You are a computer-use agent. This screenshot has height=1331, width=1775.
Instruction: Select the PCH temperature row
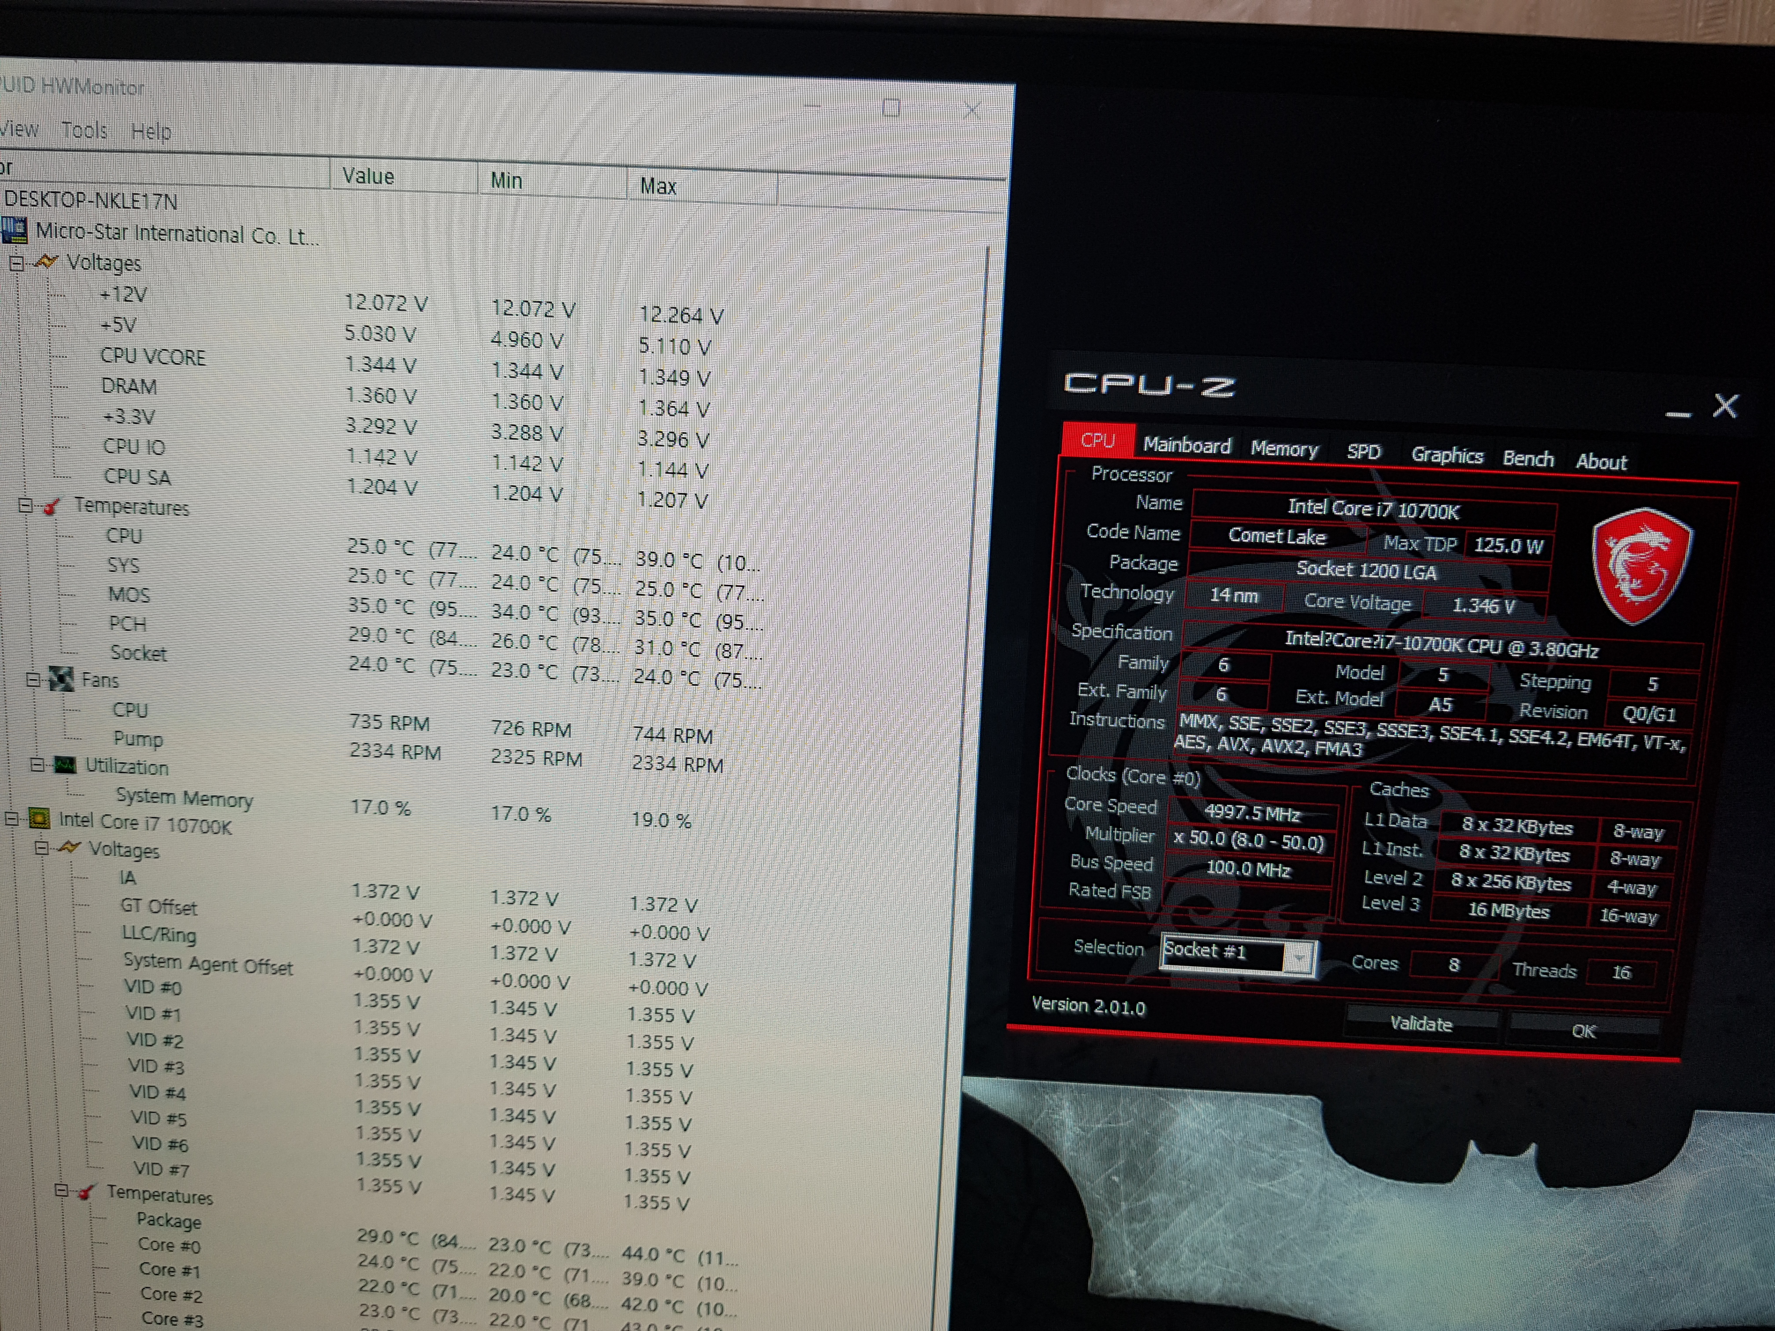(128, 624)
